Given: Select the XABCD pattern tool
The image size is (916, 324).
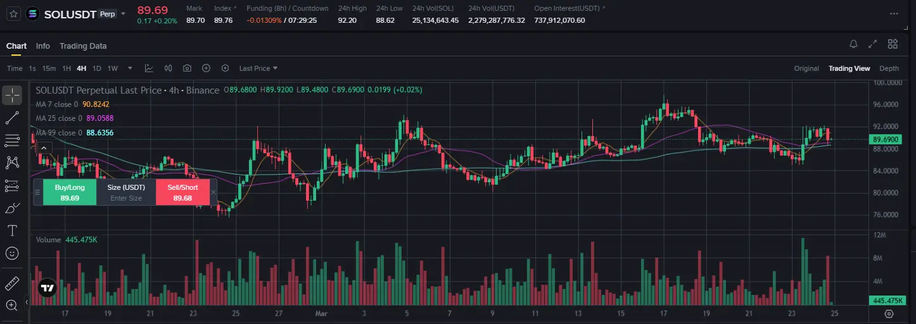Looking at the screenshot, I should point(12,163).
